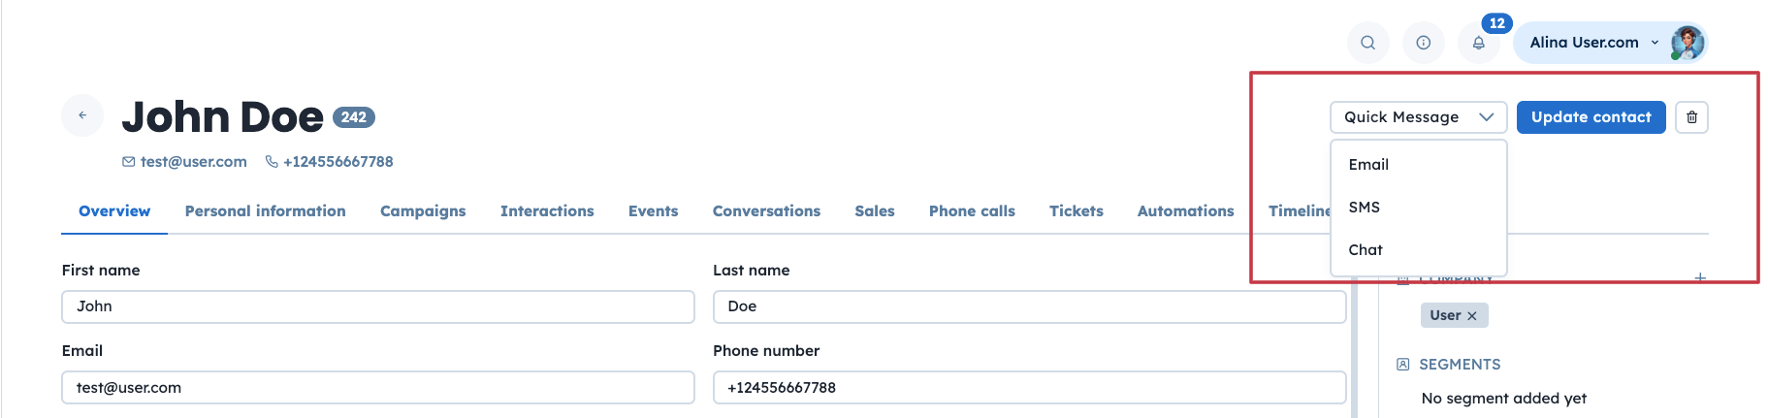Click the info circle icon
The width and height of the screenshot is (1768, 418).
1423,43
